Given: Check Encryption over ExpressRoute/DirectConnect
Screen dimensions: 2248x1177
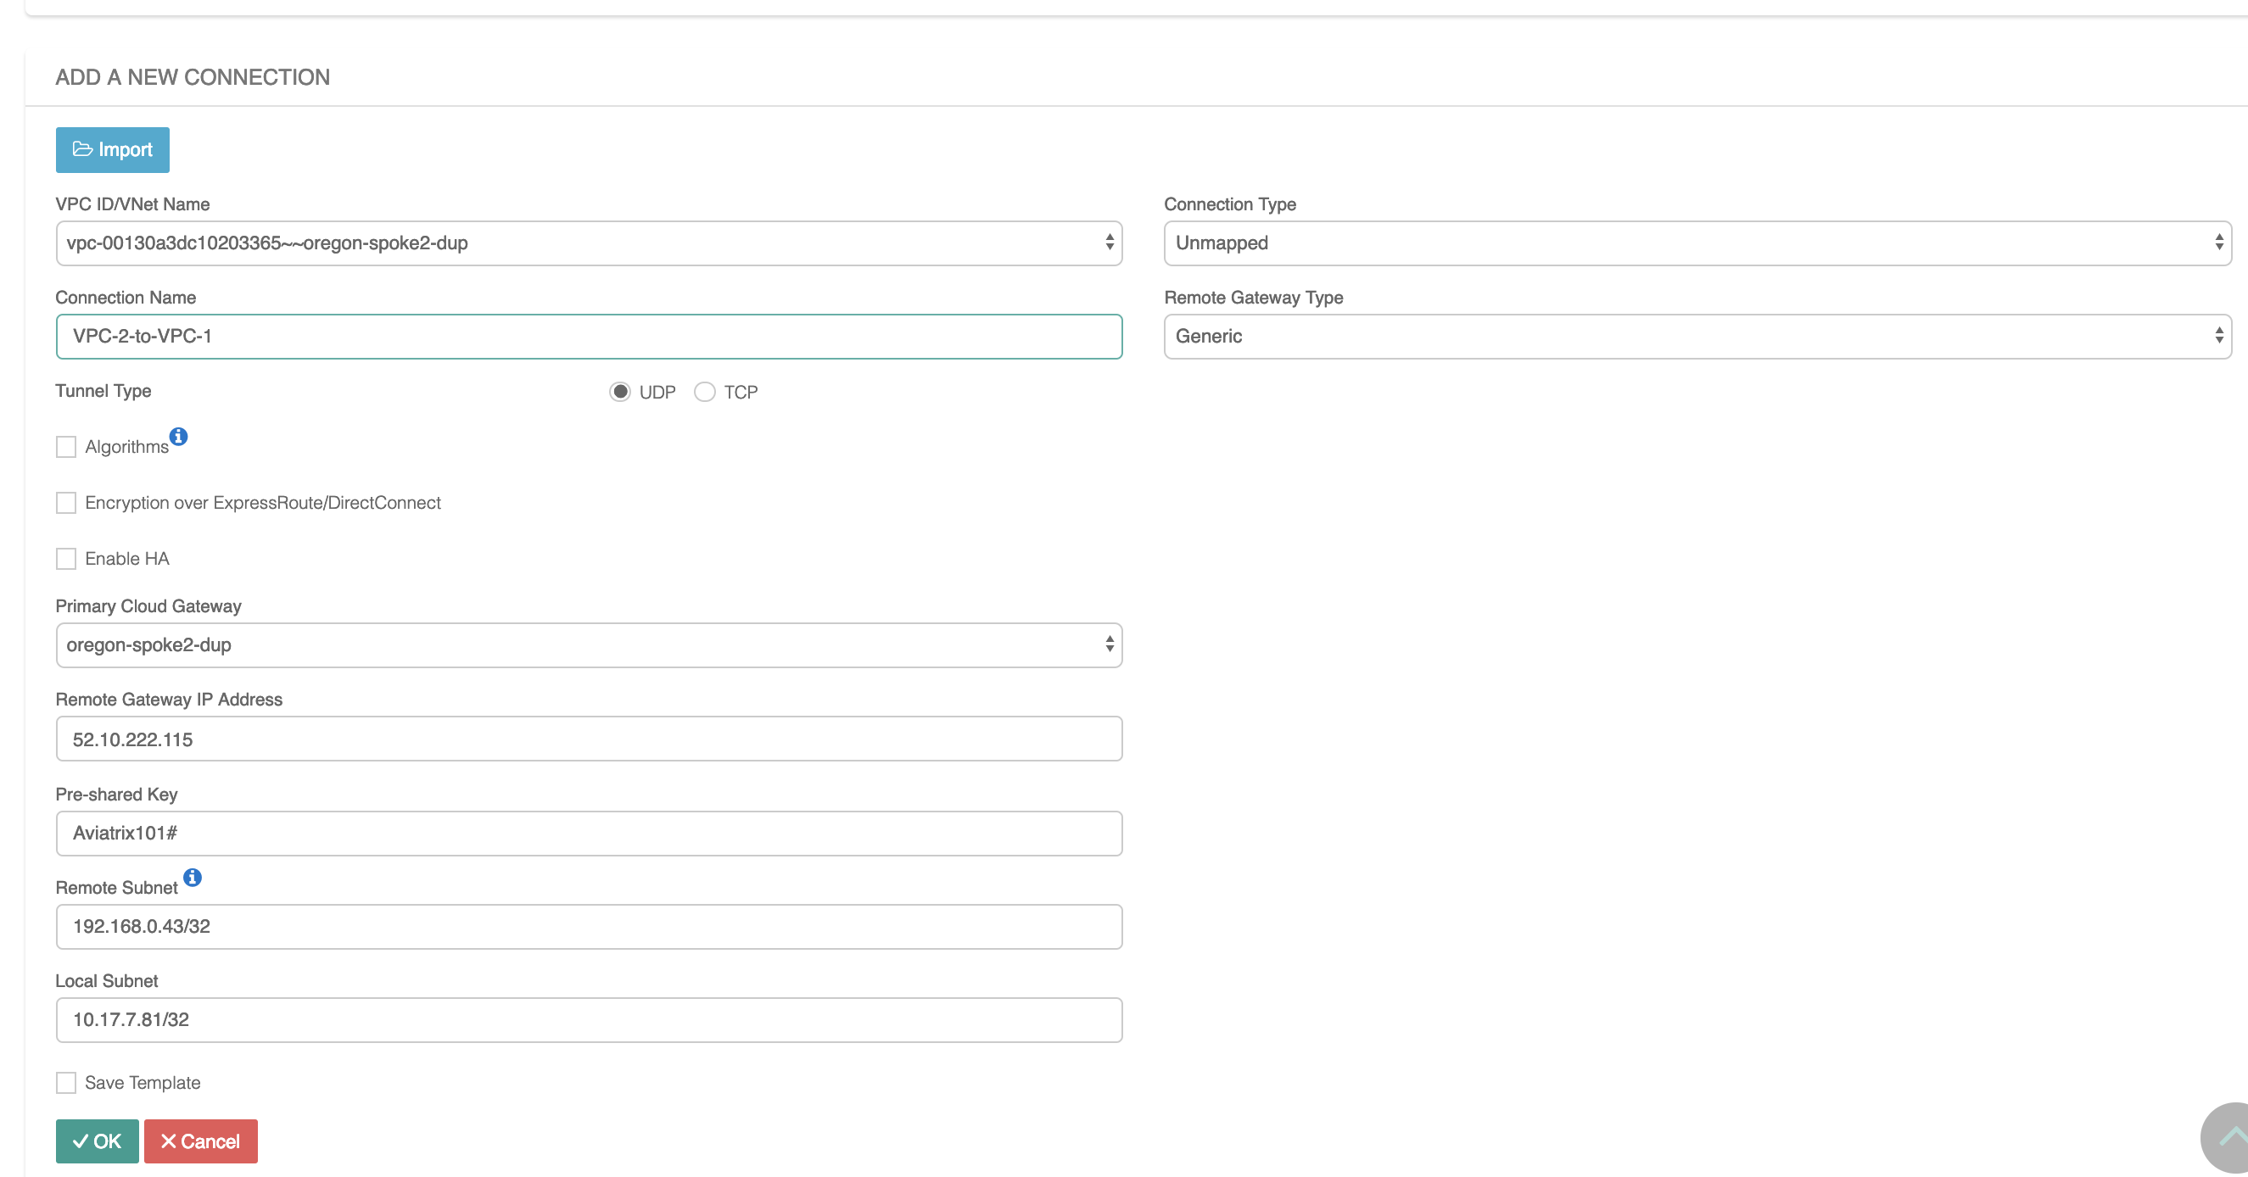Looking at the screenshot, I should 66,503.
